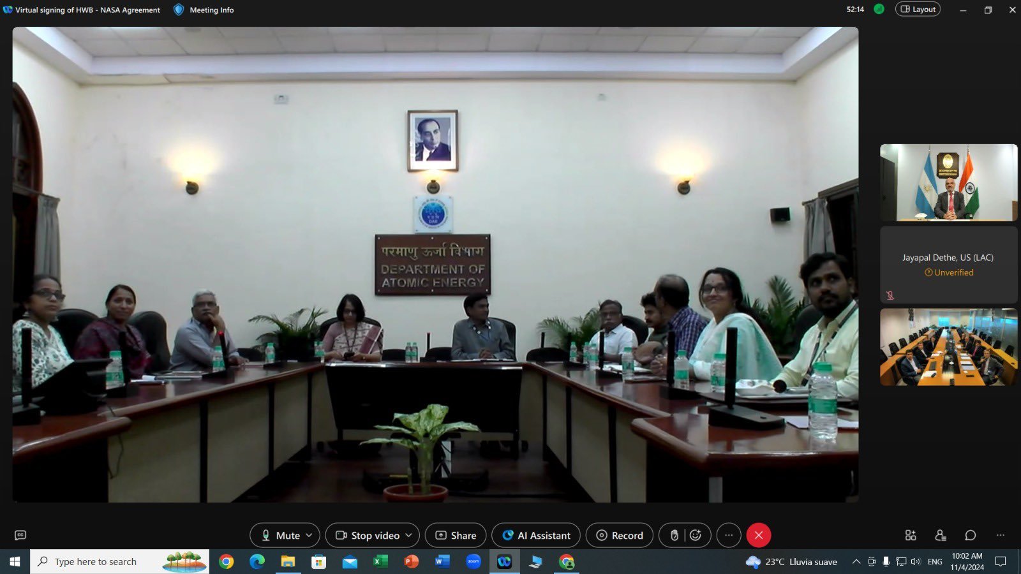Open more options in meeting controls
Screen dimensions: 1021x574
pos(729,536)
